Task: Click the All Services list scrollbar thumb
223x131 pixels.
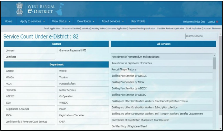Action: pyautogui.click(x=214, y=63)
